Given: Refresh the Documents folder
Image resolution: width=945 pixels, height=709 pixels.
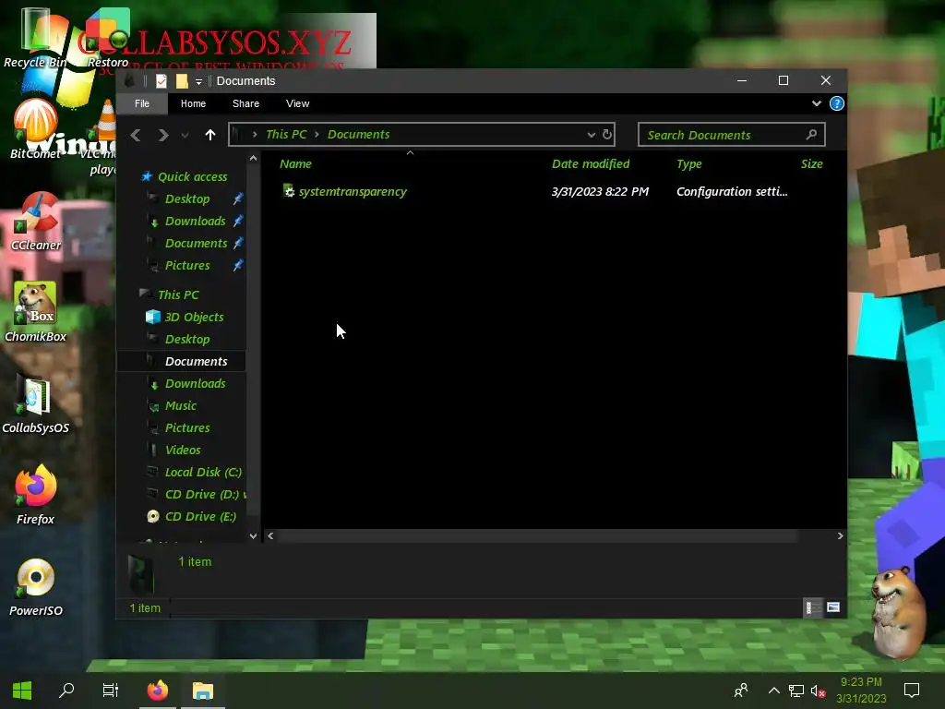Looking at the screenshot, I should point(607,135).
